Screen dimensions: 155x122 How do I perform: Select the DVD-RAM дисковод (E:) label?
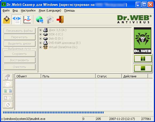point(65,43)
